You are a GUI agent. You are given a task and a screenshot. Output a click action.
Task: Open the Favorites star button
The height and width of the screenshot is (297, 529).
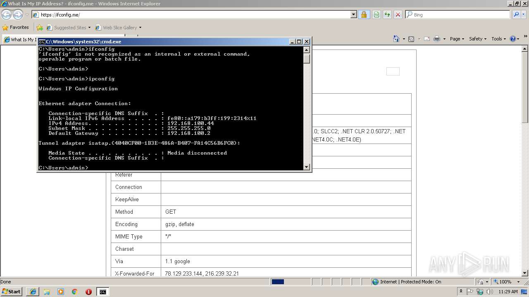coord(16,27)
